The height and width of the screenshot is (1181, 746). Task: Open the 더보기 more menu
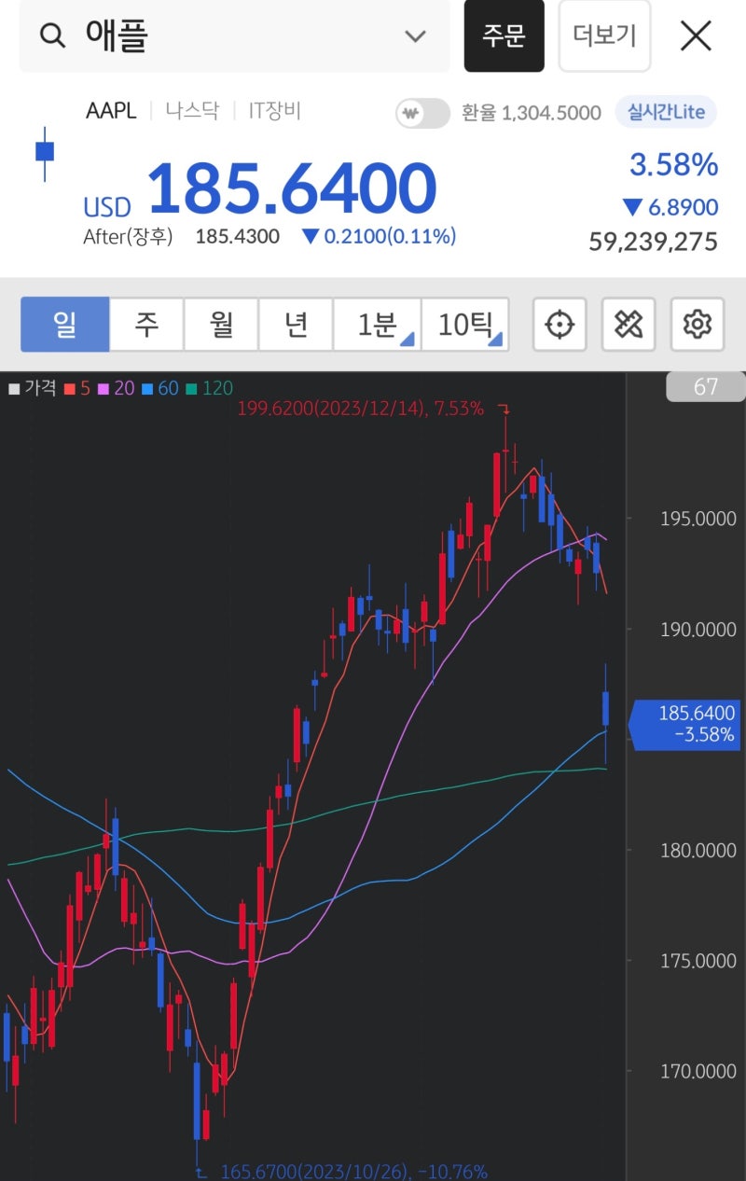pyautogui.click(x=604, y=36)
